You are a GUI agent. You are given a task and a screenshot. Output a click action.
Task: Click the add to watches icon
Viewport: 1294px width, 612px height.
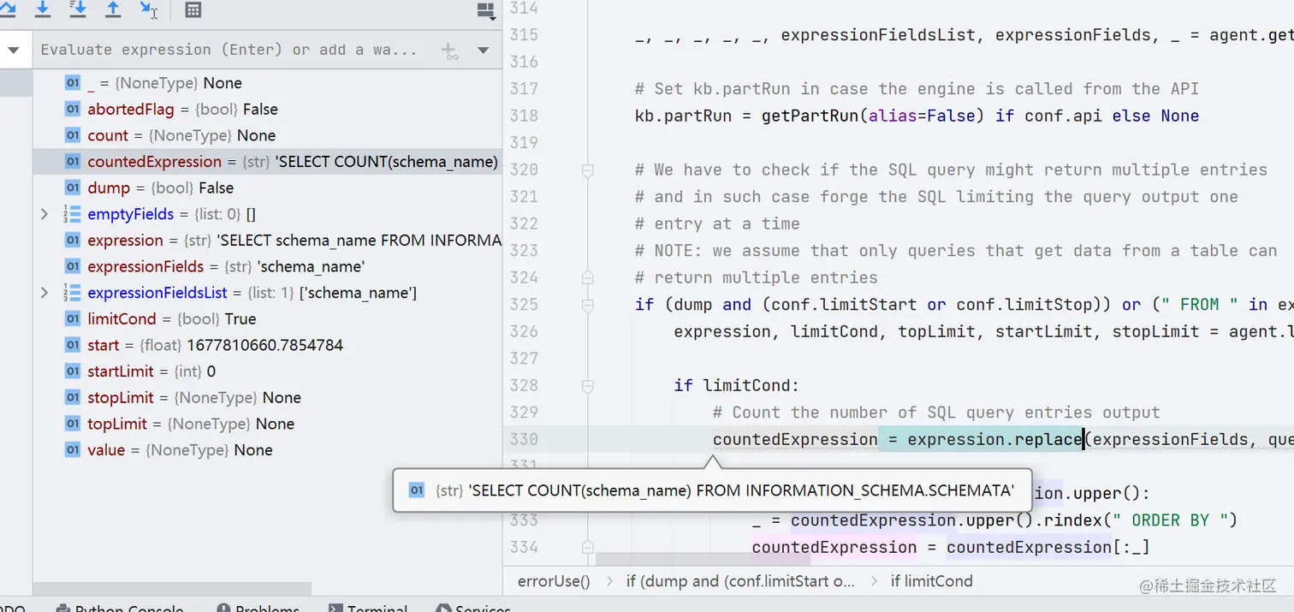point(450,51)
